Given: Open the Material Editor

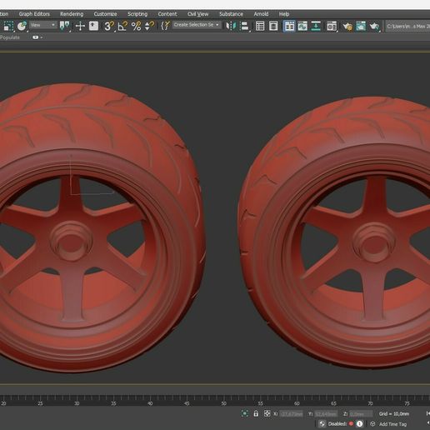Looking at the screenshot, I should (x=332, y=26).
